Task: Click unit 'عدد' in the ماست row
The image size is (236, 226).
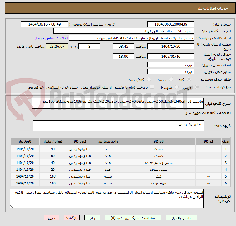Action: [x=108, y=149]
